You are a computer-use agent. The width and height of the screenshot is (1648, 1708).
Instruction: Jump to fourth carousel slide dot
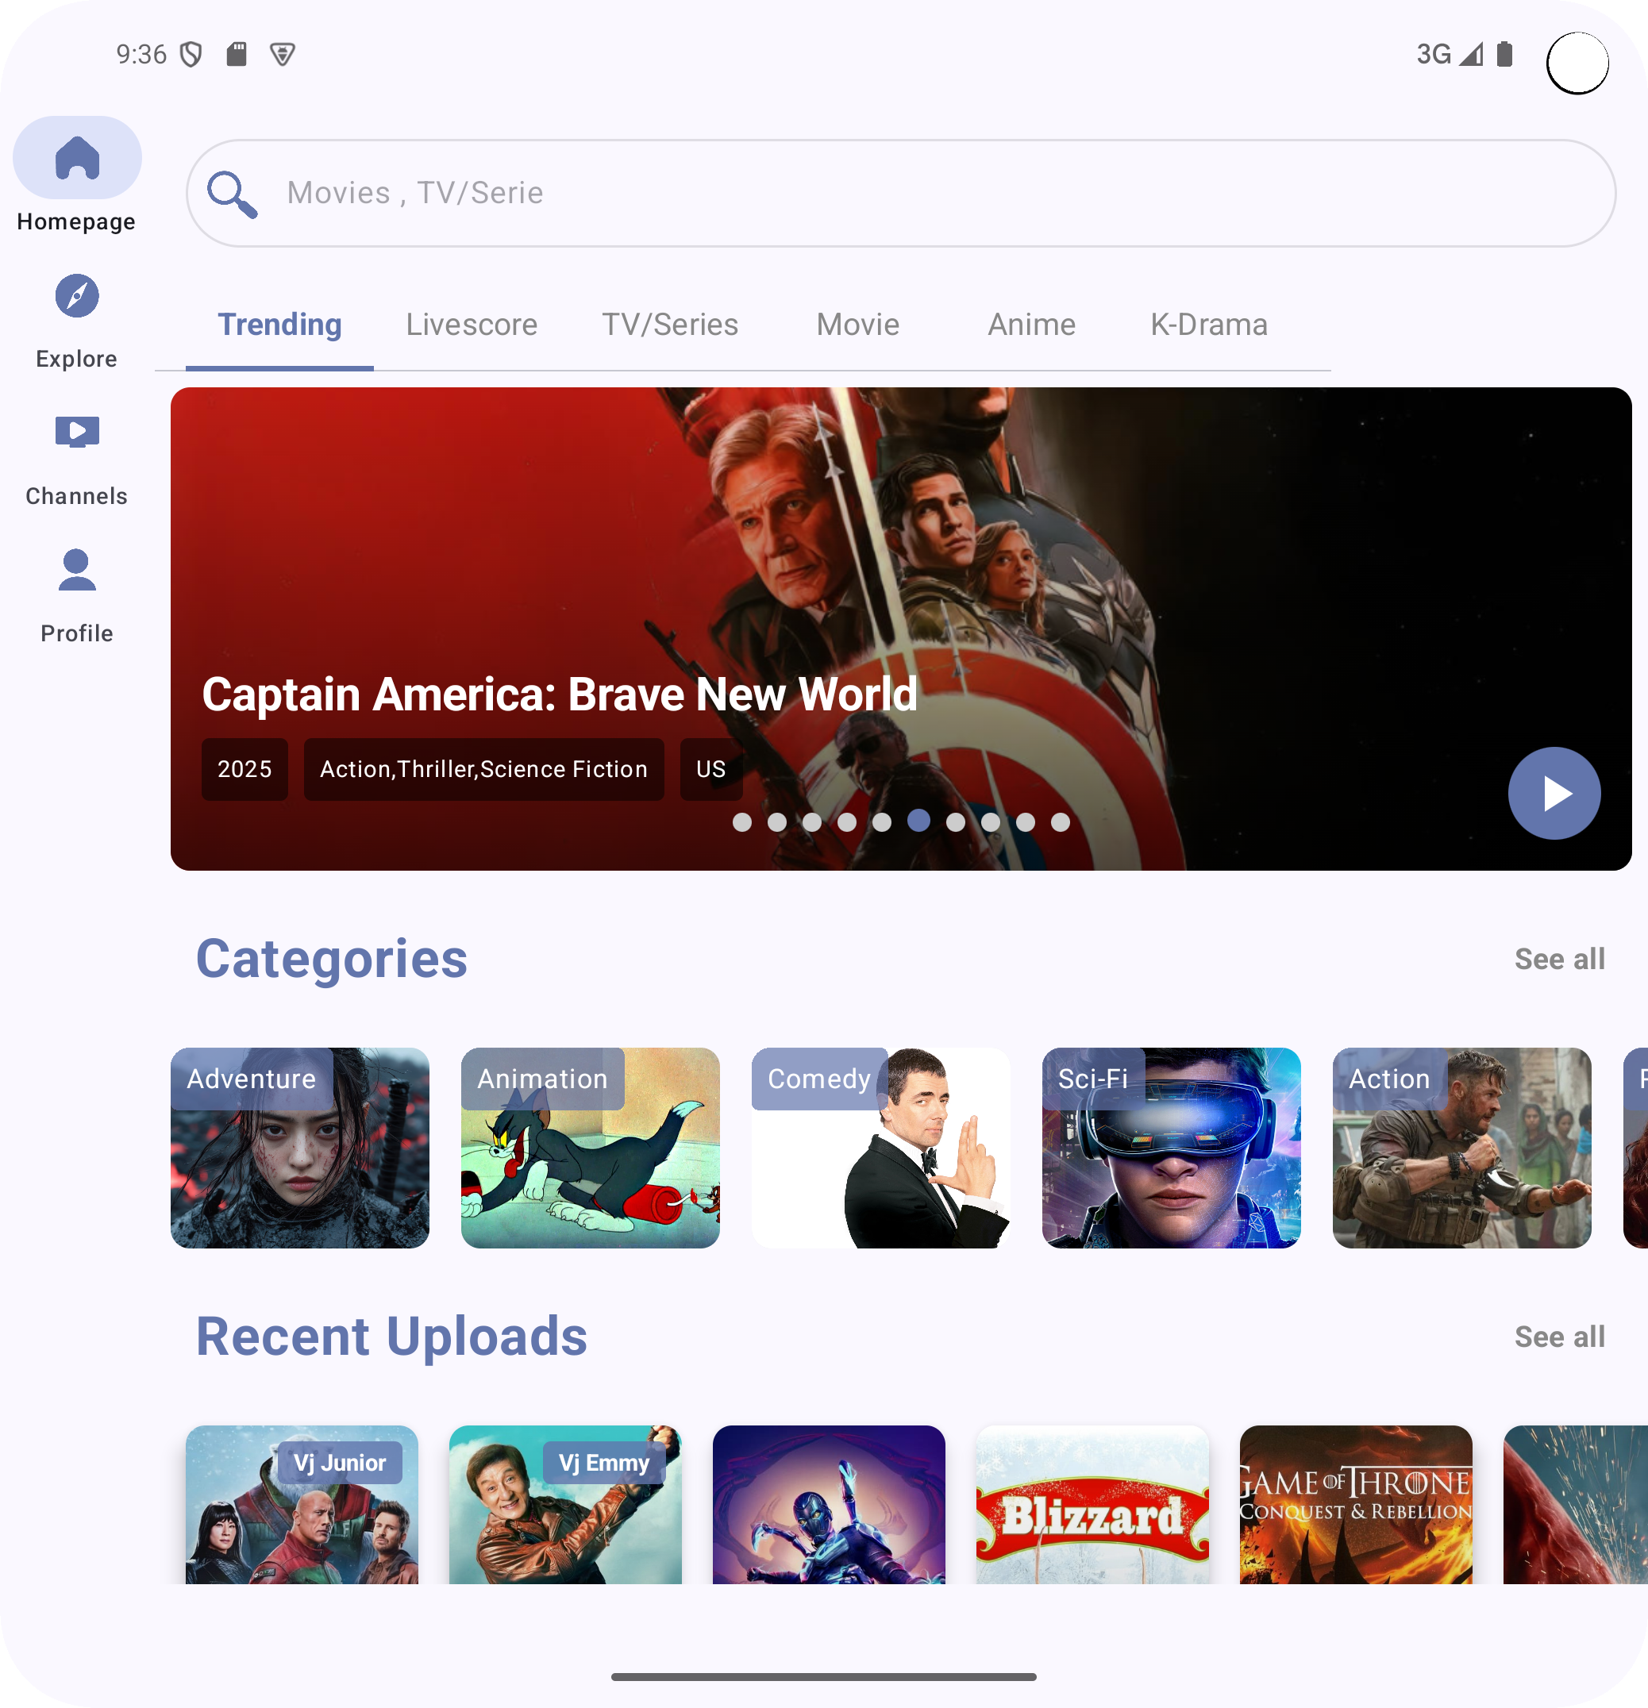point(846,821)
